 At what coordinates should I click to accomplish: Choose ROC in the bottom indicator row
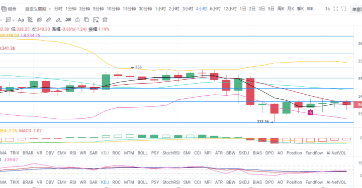tap(116, 182)
